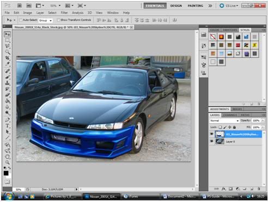Apply the red gradient style thumbnail

[x=238, y=45]
